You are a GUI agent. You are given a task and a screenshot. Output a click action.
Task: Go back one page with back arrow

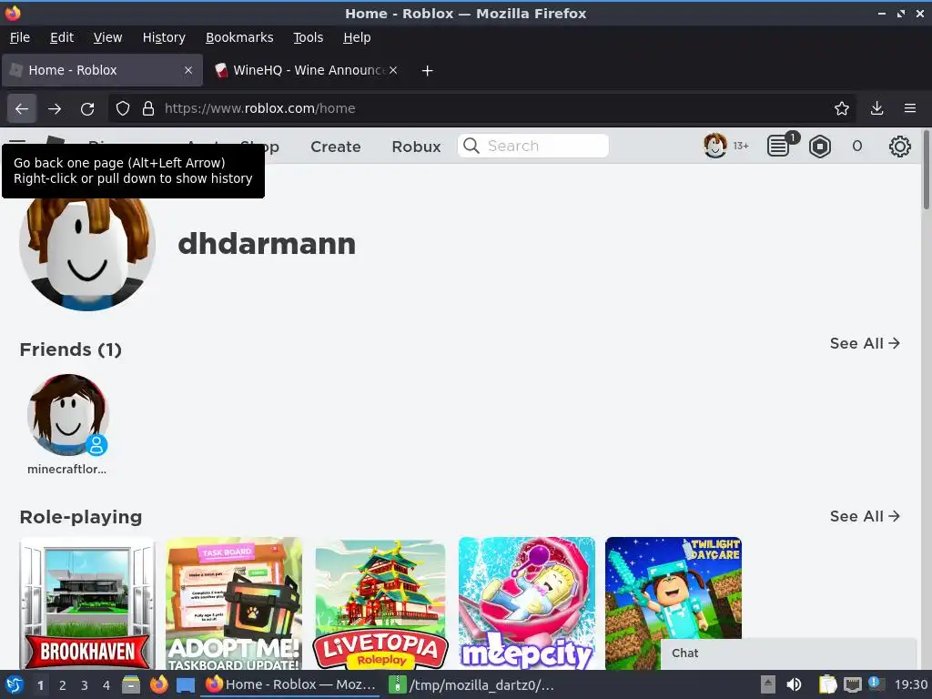(x=22, y=109)
